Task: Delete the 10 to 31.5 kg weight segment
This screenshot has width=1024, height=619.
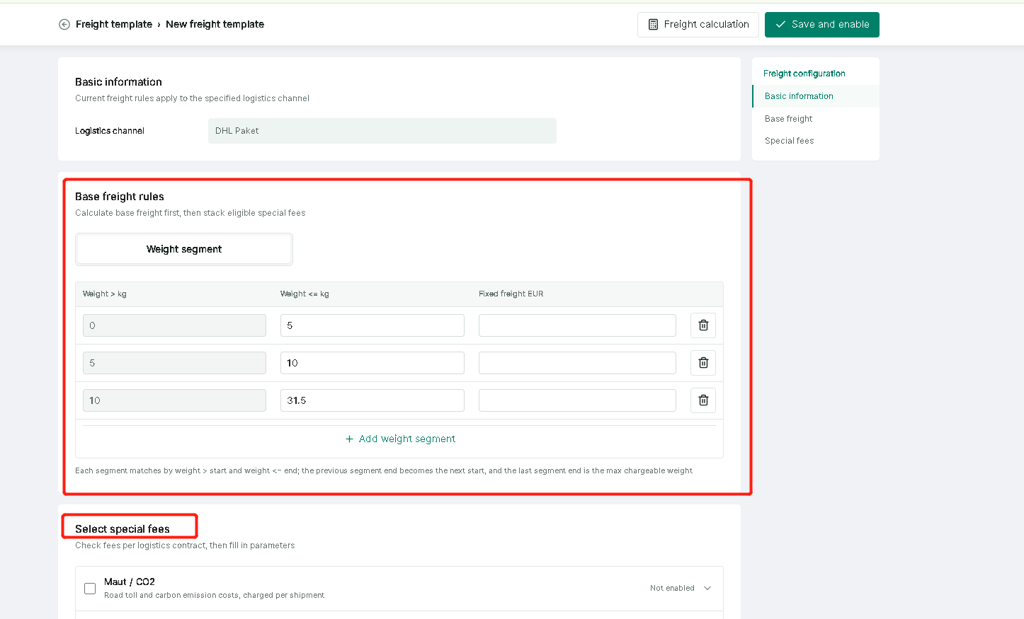Action: (x=703, y=400)
